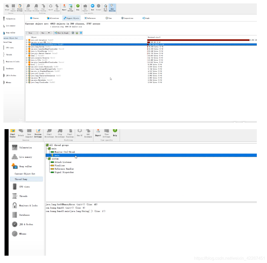Open the Graph view tab

[x=146, y=18]
